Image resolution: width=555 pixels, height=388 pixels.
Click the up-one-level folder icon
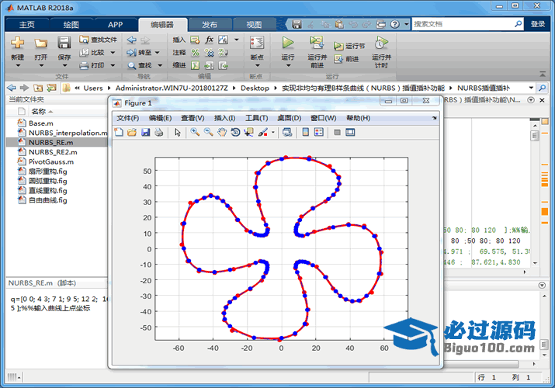[x=38, y=88]
